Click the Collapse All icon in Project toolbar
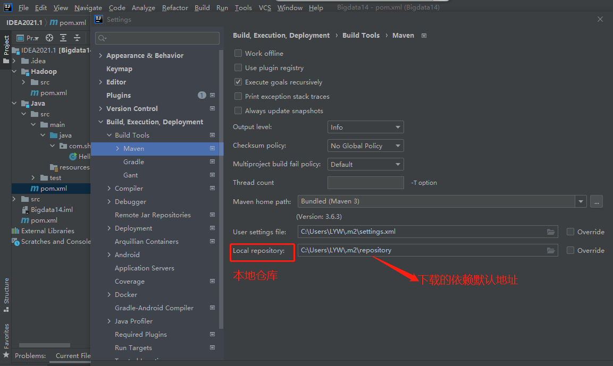The height and width of the screenshot is (366, 613). [77, 38]
